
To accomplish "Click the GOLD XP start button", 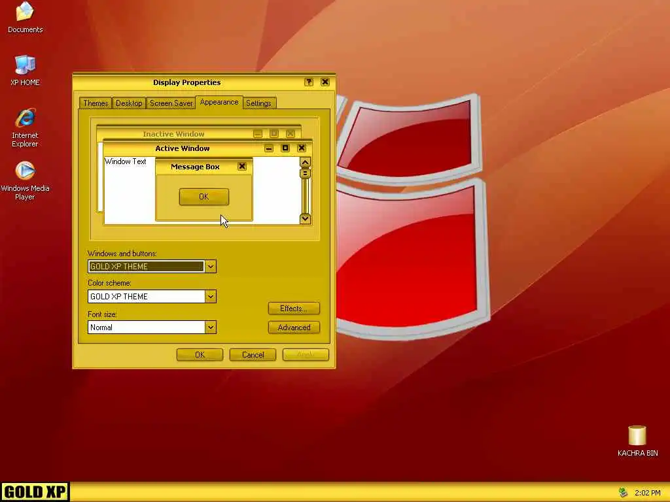I will click(35, 492).
